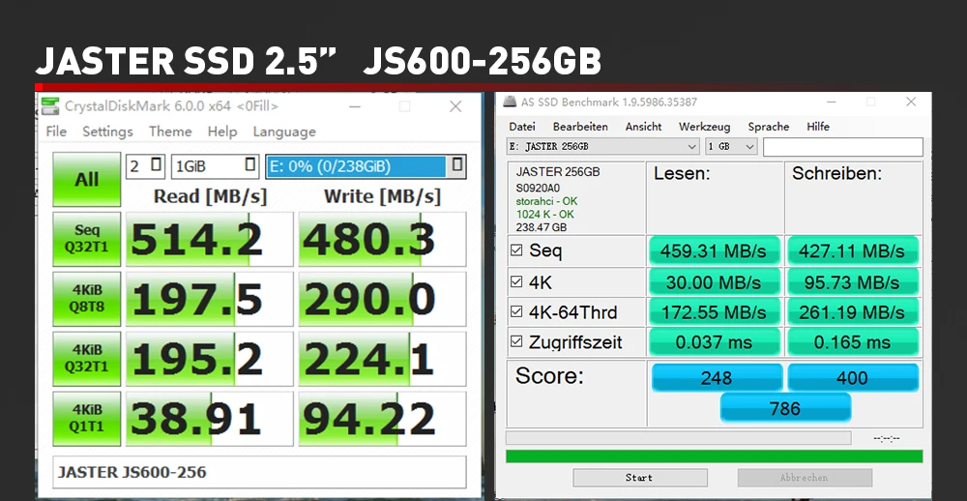
Task: Toggle the 4K-64Thrd test checkbox
Action: (516, 311)
